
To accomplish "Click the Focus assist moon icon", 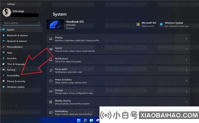I will pyautogui.click(x=51, y=70).
